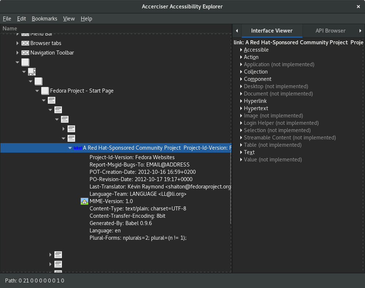Click the left tab-scroll arrow beside Interface Viewer
Viewport: 365px width, 288px height.
(237, 31)
